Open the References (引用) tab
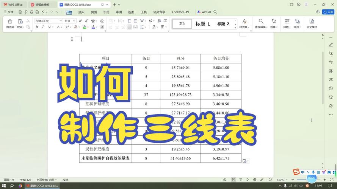Viewport: 337px width, 189px height. pos(106,12)
